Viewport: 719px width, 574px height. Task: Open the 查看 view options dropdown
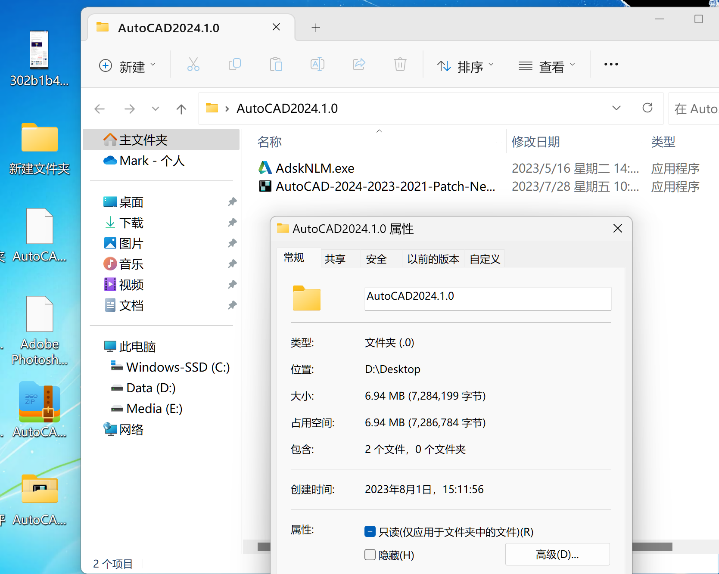pyautogui.click(x=547, y=65)
